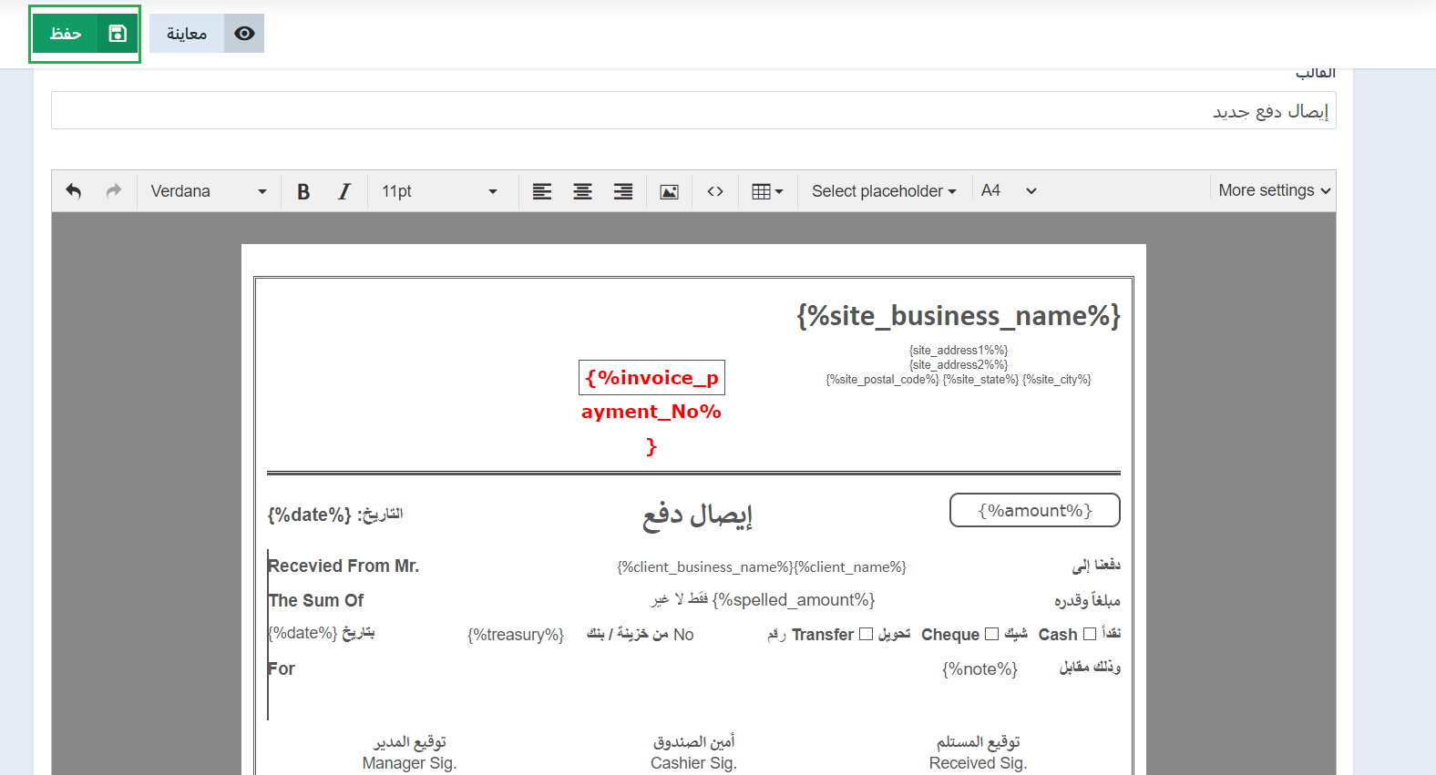Center align the text

[x=582, y=191]
